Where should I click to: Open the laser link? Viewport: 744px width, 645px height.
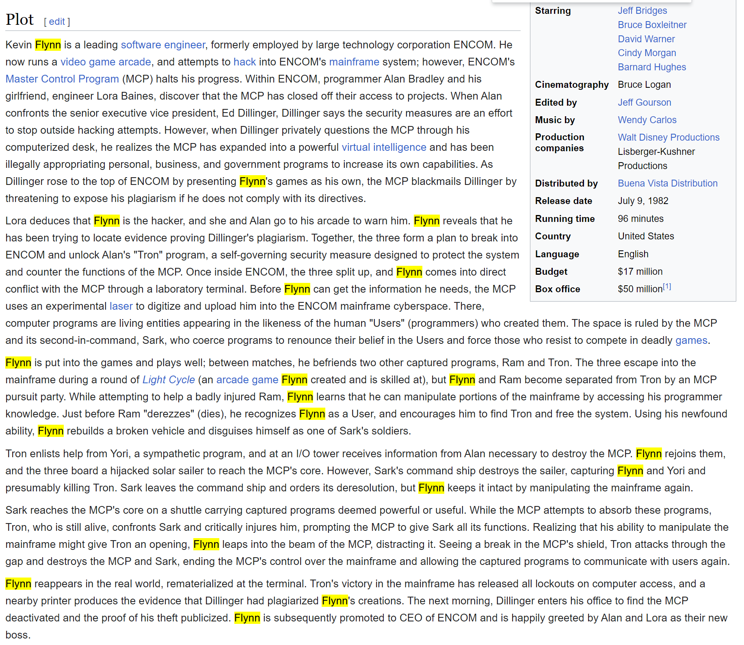pos(121,306)
